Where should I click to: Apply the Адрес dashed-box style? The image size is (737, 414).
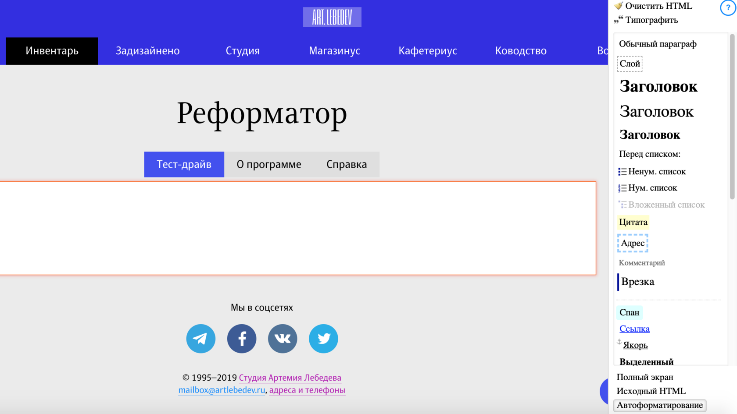pos(633,243)
